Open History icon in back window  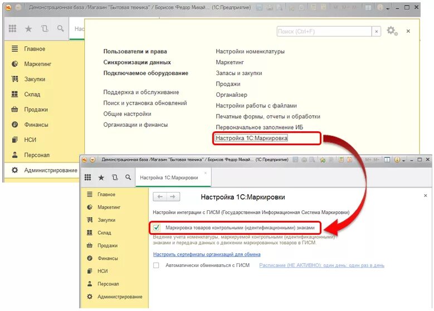tap(45, 28)
